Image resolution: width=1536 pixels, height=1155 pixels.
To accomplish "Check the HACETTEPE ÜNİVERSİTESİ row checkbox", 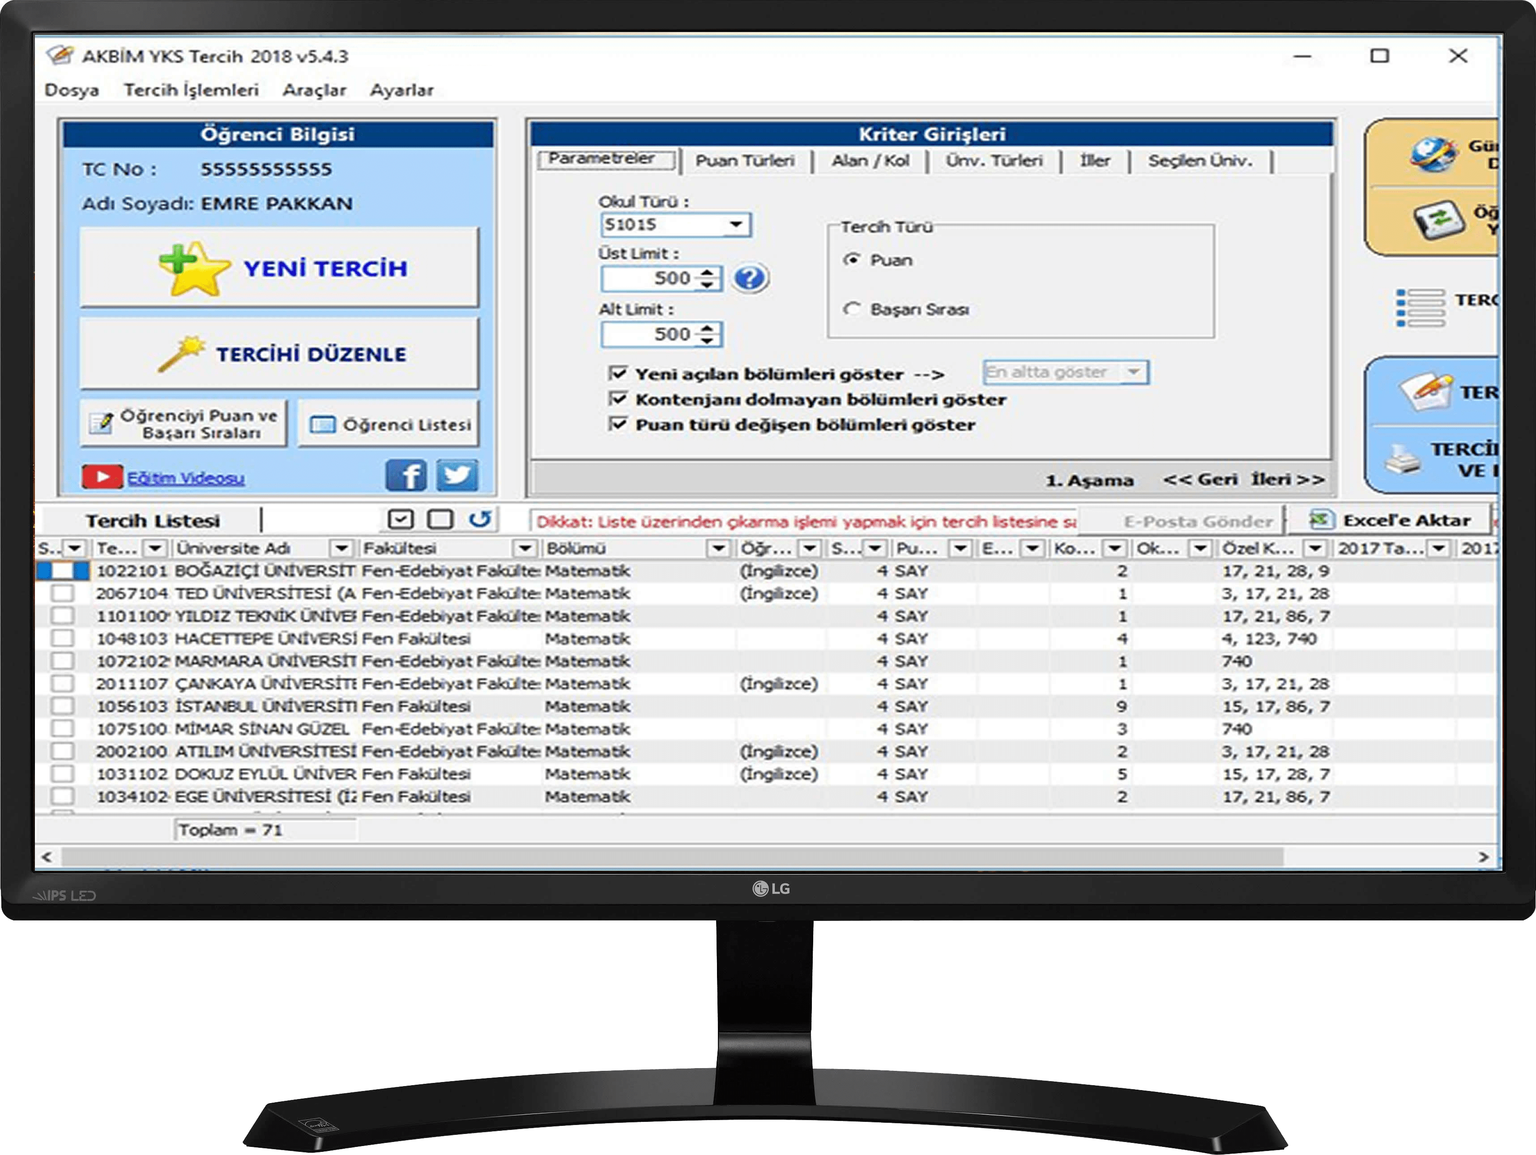I will pos(63,637).
